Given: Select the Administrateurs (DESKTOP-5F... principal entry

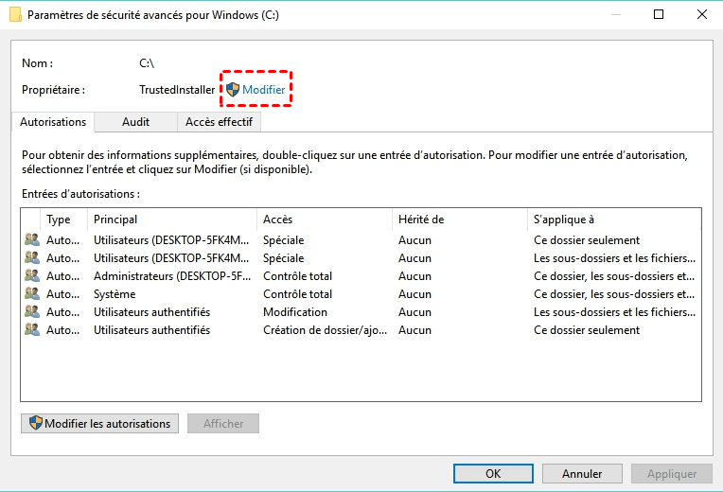Looking at the screenshot, I should click(172, 276).
